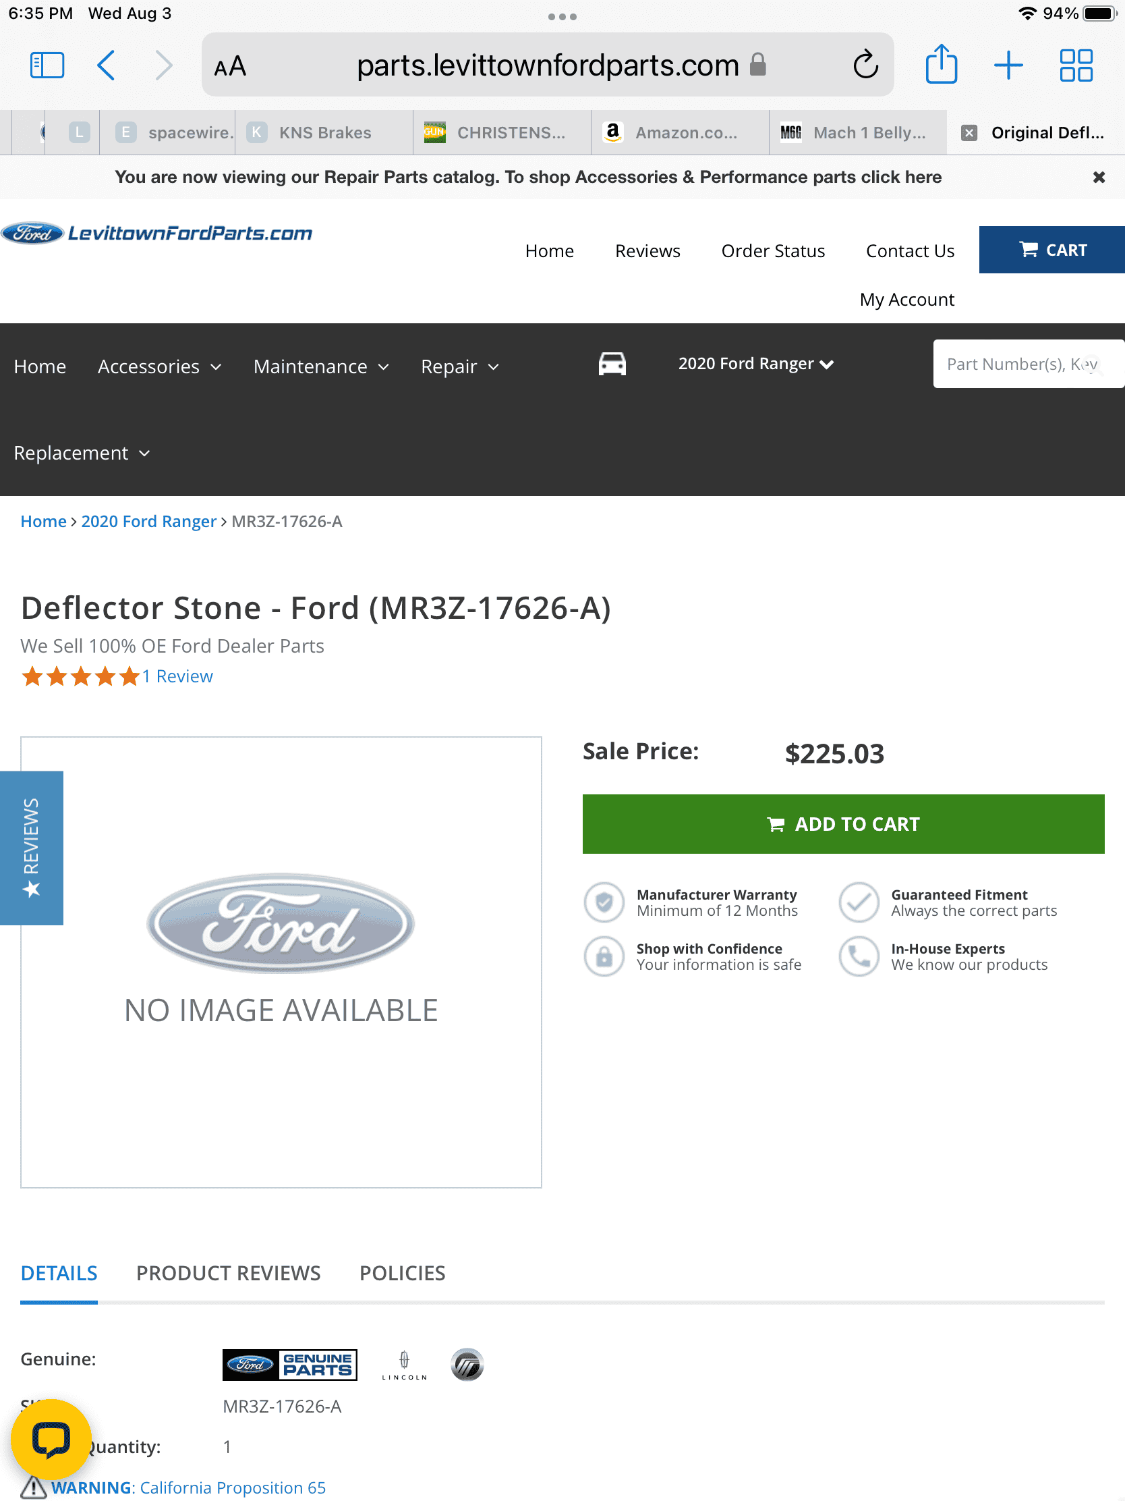Open a new tab with the plus icon
Viewport: 1125px width, 1501px height.
coord(1008,65)
